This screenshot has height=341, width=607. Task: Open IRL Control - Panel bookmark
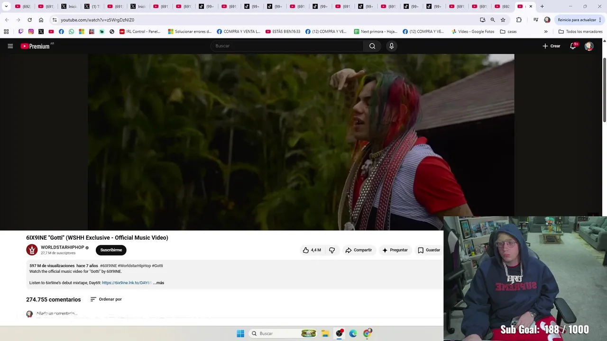coord(140,32)
